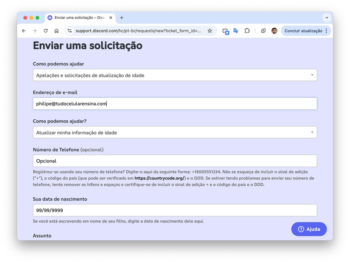Click the question mark icon in Ajuda
Viewport: 350px width, 263px height.
click(301, 229)
